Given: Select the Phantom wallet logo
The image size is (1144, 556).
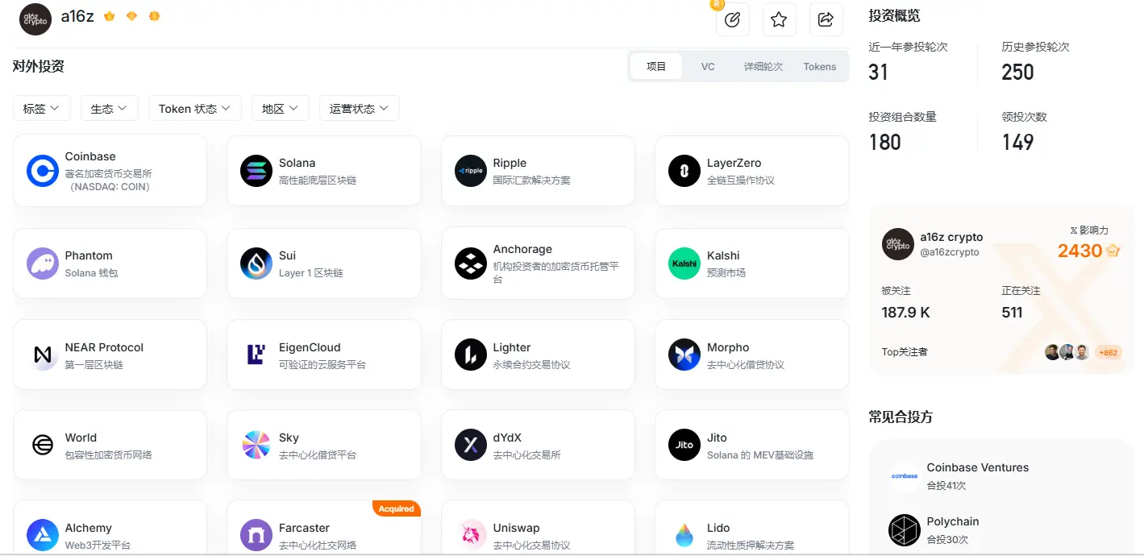Looking at the screenshot, I should [42, 263].
